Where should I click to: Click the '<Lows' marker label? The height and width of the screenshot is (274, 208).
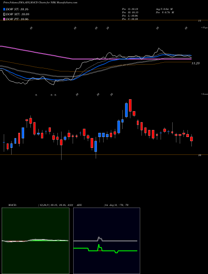click(205, 94)
